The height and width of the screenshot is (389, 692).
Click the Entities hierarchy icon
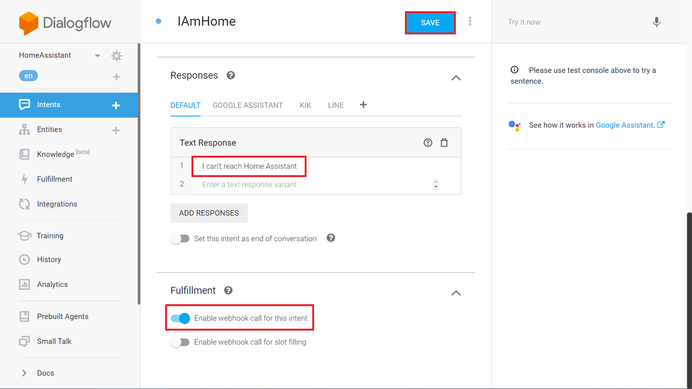coord(24,130)
